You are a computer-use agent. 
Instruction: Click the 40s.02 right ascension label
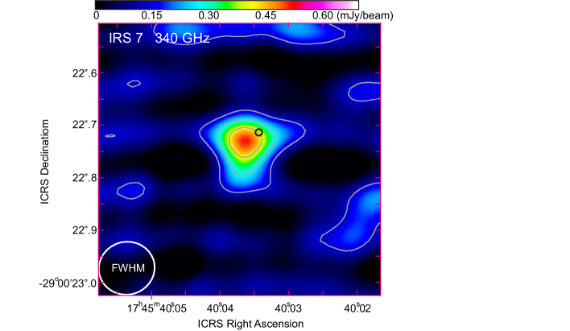pyautogui.click(x=357, y=308)
